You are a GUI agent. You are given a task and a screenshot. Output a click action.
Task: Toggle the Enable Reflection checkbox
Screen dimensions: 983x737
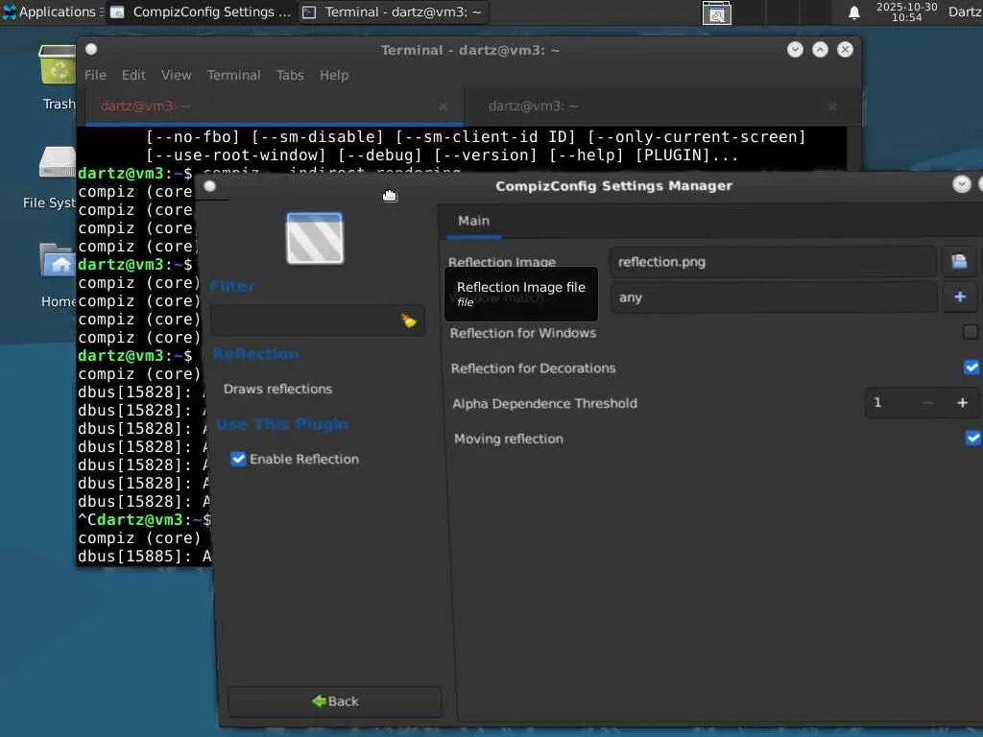point(238,459)
